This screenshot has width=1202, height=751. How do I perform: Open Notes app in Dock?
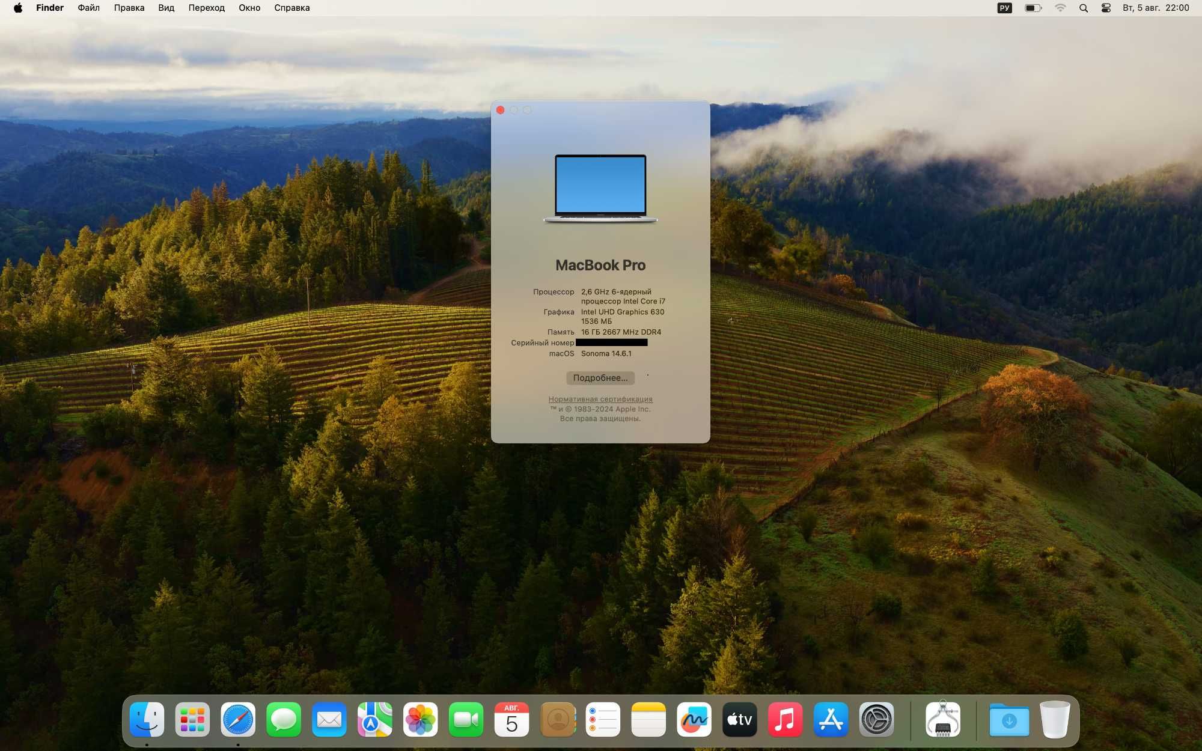click(648, 719)
